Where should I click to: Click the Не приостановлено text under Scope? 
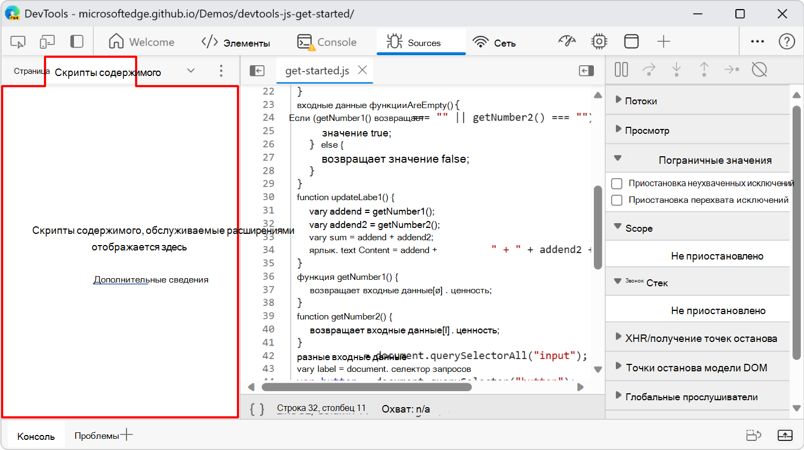(717, 256)
